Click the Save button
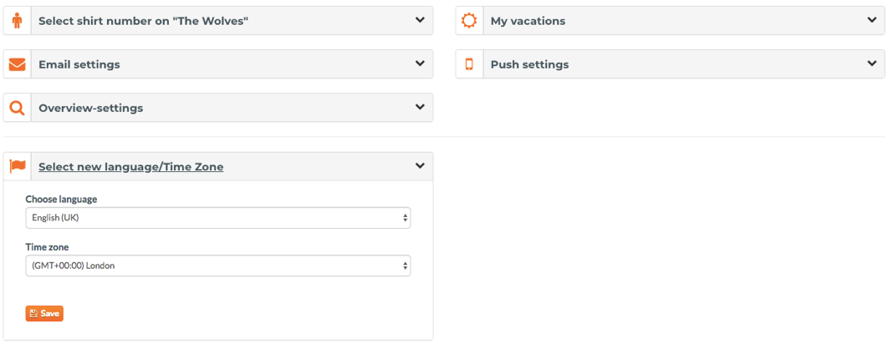This screenshot has height=344, width=888. pos(44,313)
